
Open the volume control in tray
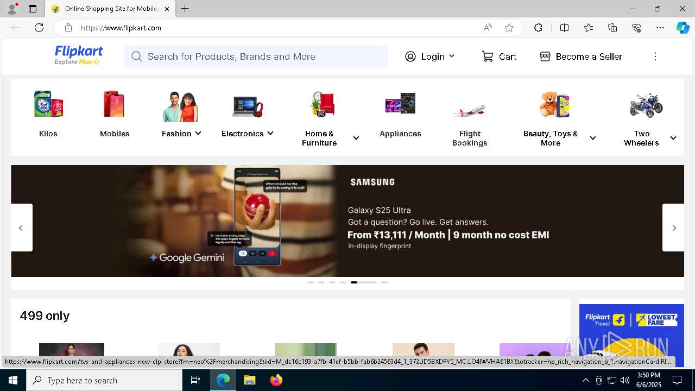(x=624, y=380)
